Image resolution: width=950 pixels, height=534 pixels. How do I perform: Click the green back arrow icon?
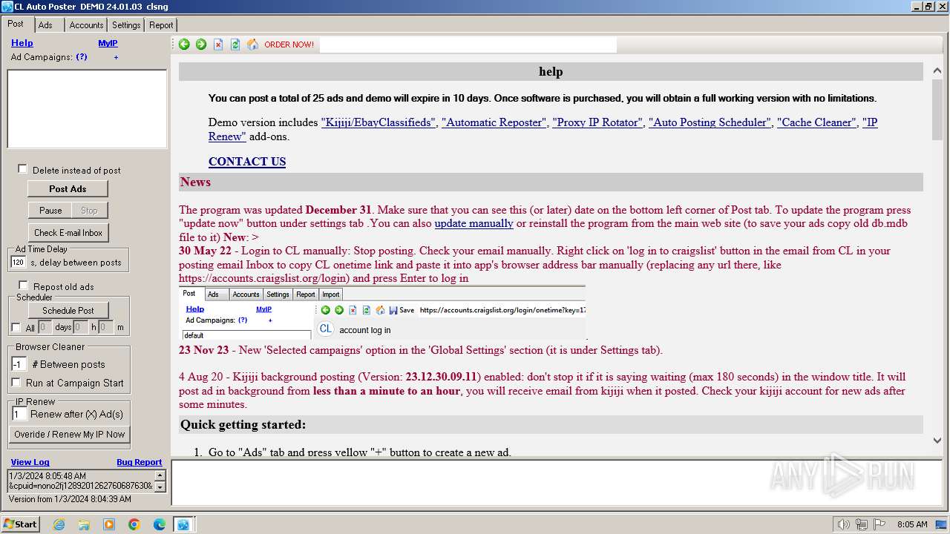coord(184,44)
